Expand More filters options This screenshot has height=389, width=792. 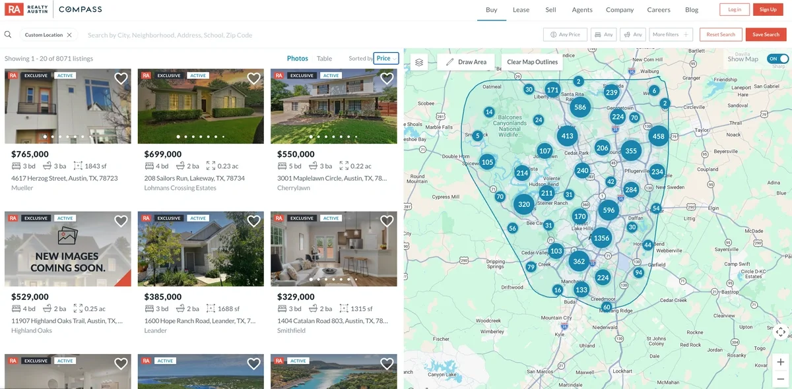tap(670, 34)
